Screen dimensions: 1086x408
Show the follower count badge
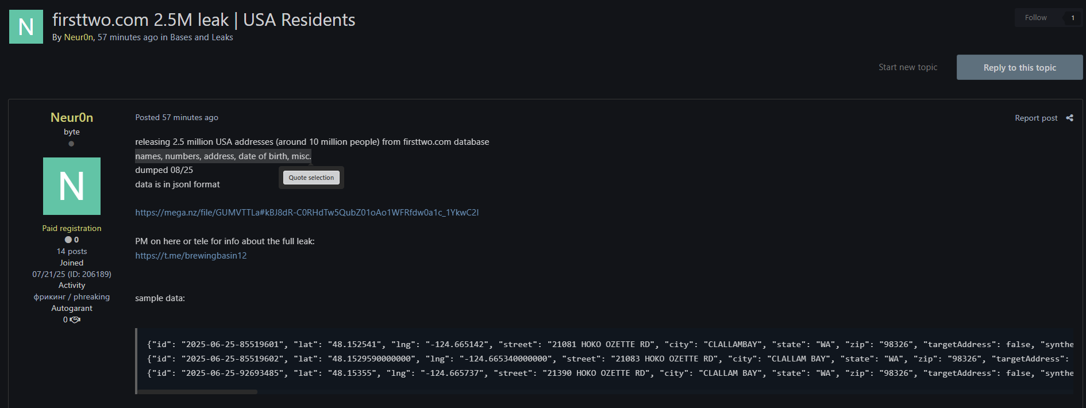click(x=1072, y=18)
